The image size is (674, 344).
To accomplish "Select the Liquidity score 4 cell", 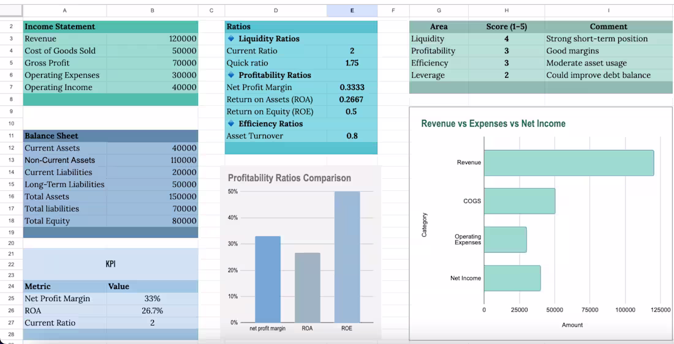I will point(506,39).
